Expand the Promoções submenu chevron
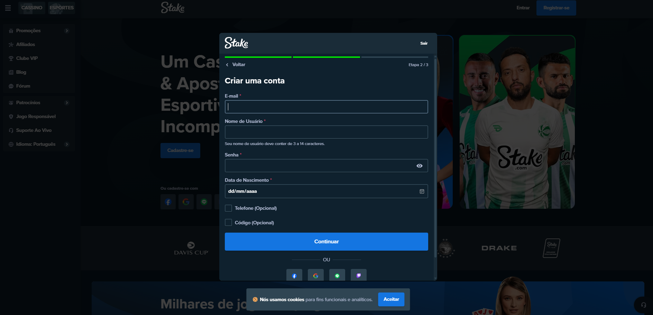Image resolution: width=653 pixels, height=315 pixels. [67, 31]
